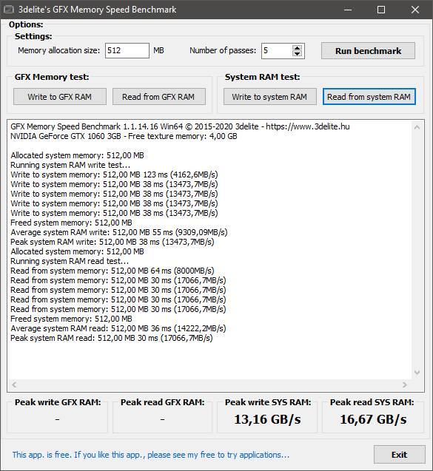Image resolution: width=433 pixels, height=471 pixels.
Task: Launch the Write to system RAM test
Action: [x=269, y=97]
